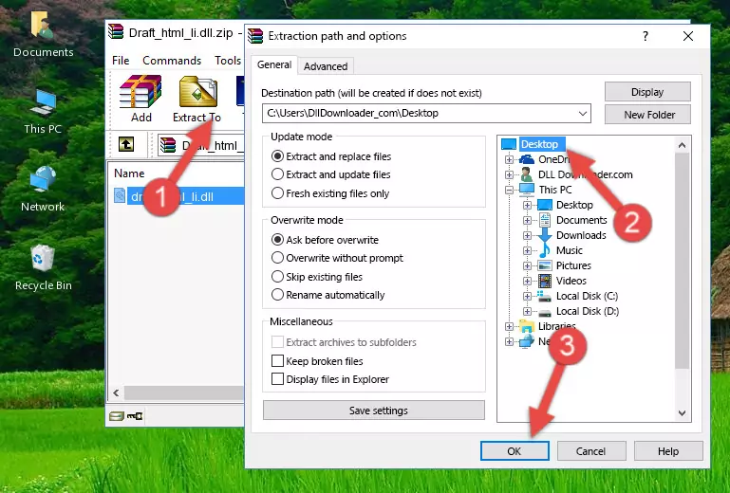The image size is (730, 493).
Task: Expand the Documents tree node
Action: (x=527, y=221)
